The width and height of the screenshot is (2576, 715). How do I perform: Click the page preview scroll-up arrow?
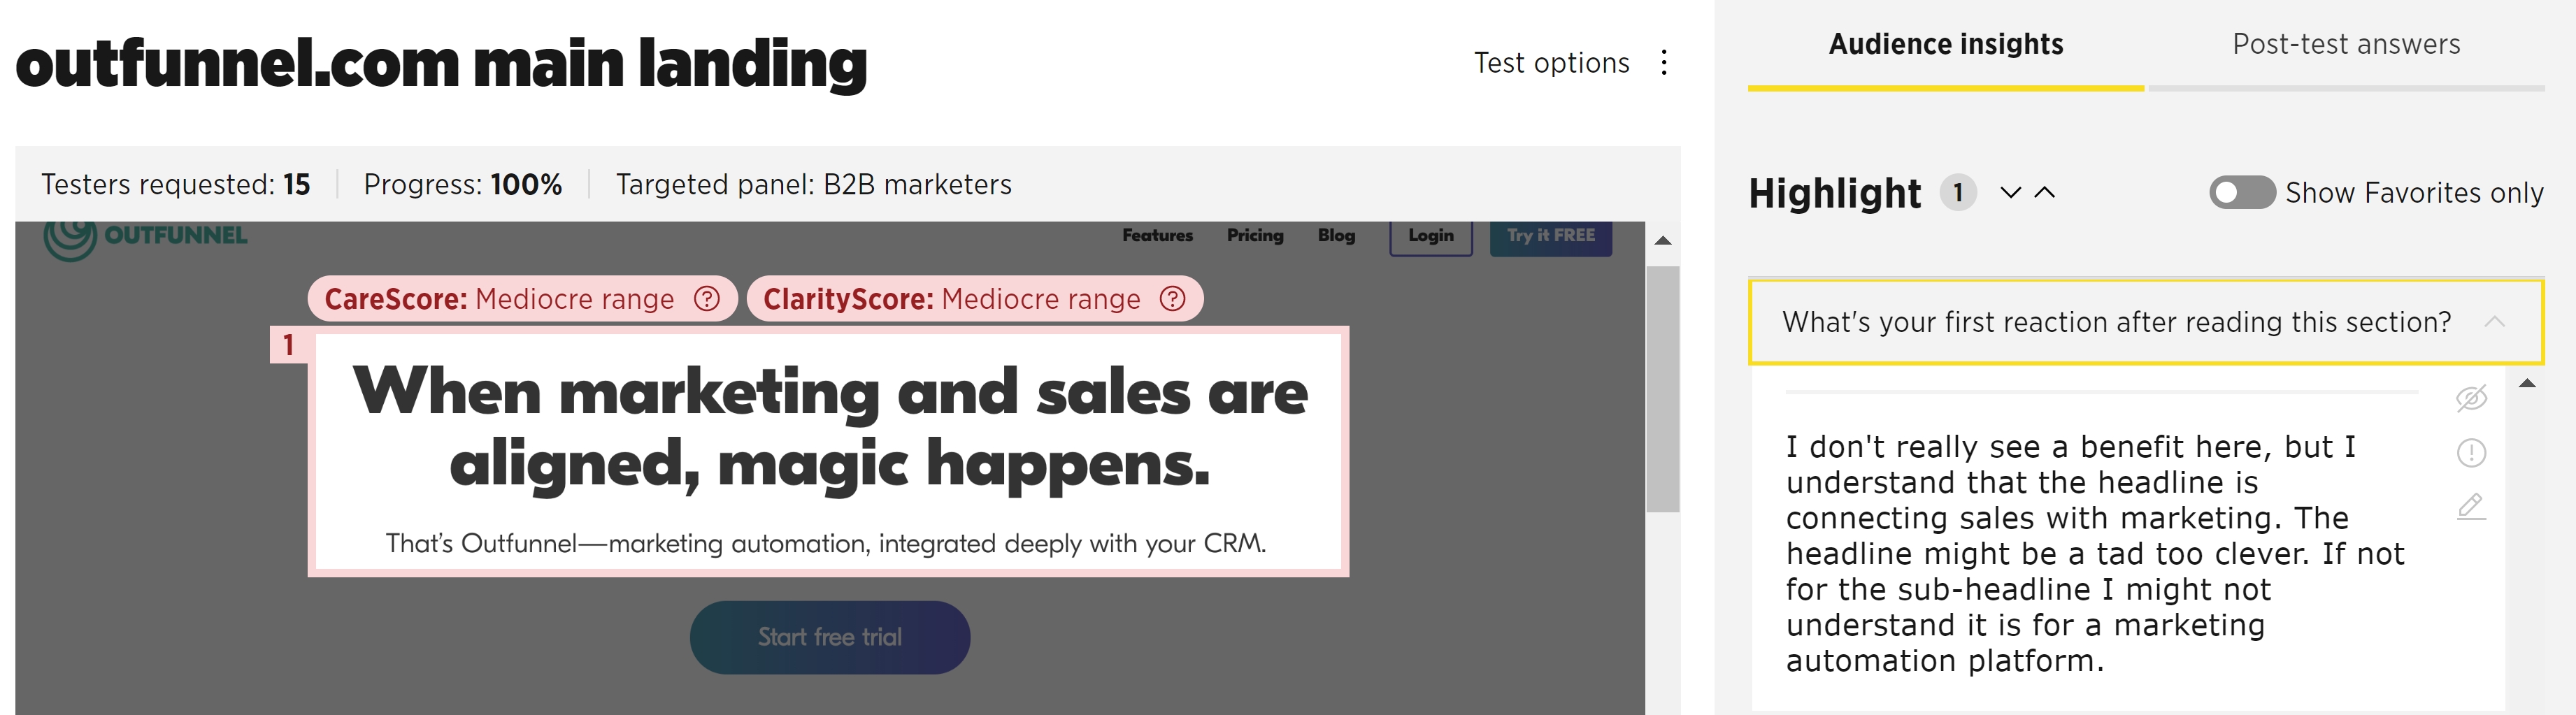(x=1663, y=240)
